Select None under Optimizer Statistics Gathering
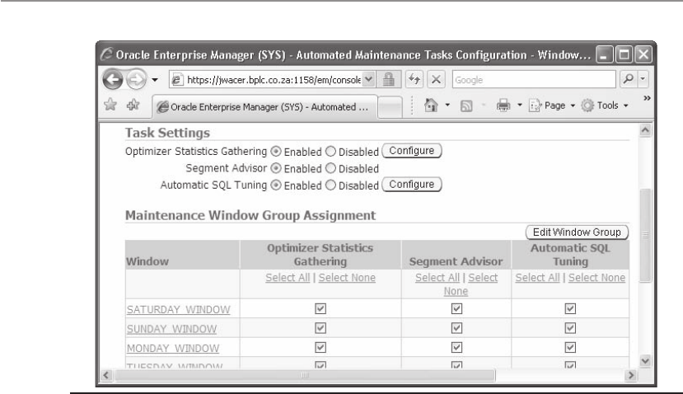 coord(347,278)
